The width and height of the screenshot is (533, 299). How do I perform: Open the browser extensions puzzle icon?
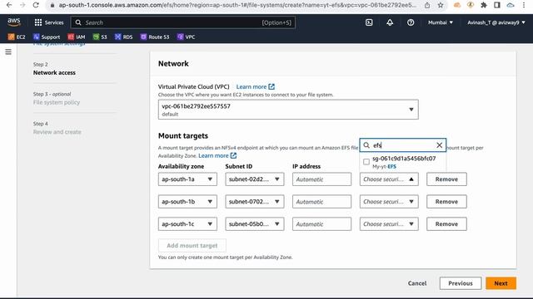484,5
